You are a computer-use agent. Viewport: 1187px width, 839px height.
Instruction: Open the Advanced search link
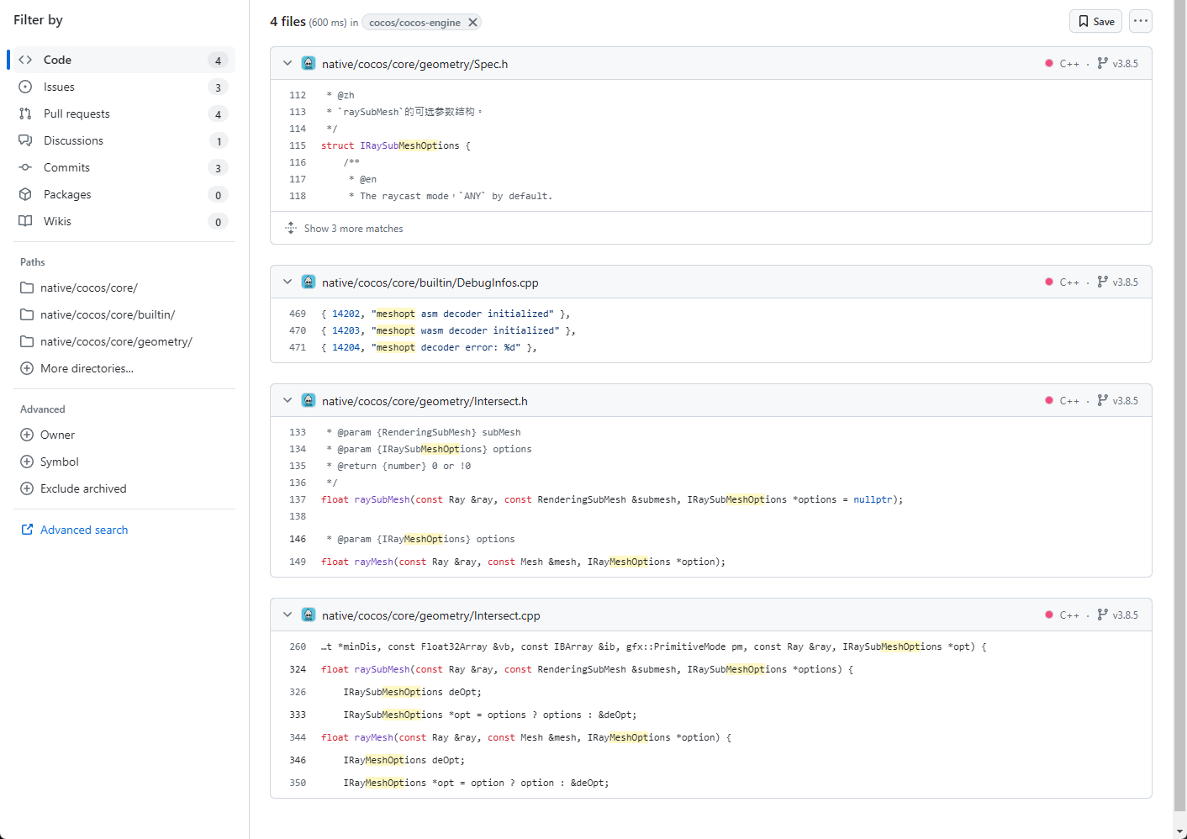pyautogui.click(x=84, y=530)
